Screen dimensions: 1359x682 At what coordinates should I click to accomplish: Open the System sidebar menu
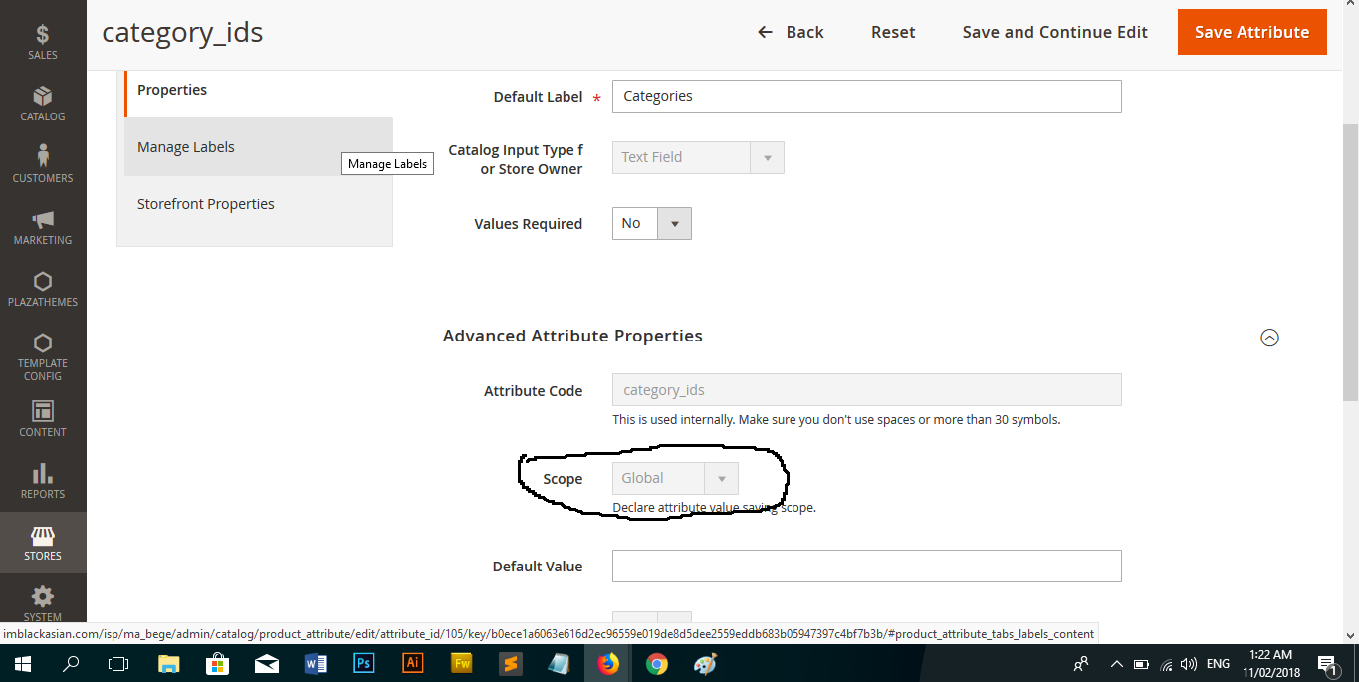tap(42, 602)
